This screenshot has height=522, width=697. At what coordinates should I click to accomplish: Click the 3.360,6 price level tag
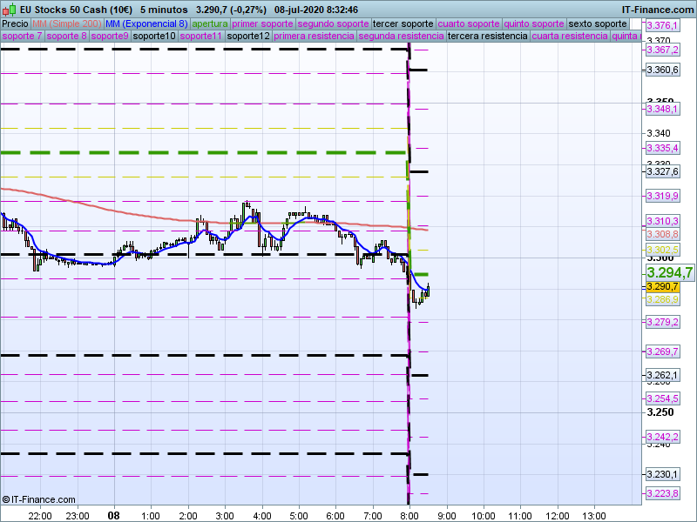click(662, 70)
